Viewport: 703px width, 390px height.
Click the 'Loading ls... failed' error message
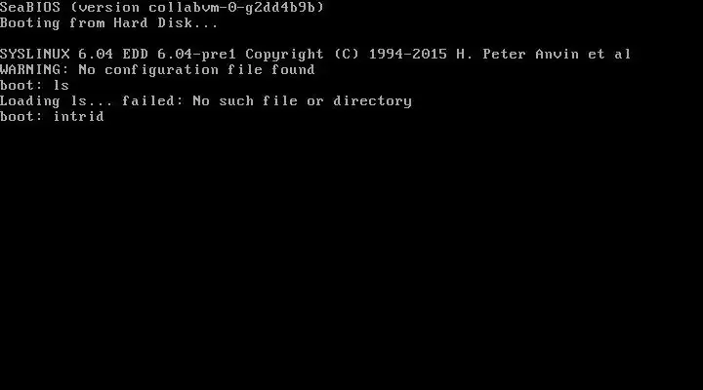pos(206,101)
